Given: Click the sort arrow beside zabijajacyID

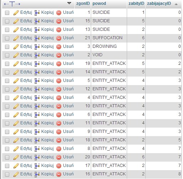Looking at the screenshot, I should coord(176,4).
